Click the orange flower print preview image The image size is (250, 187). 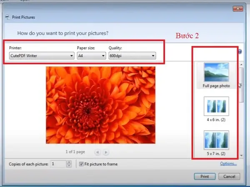point(100,105)
